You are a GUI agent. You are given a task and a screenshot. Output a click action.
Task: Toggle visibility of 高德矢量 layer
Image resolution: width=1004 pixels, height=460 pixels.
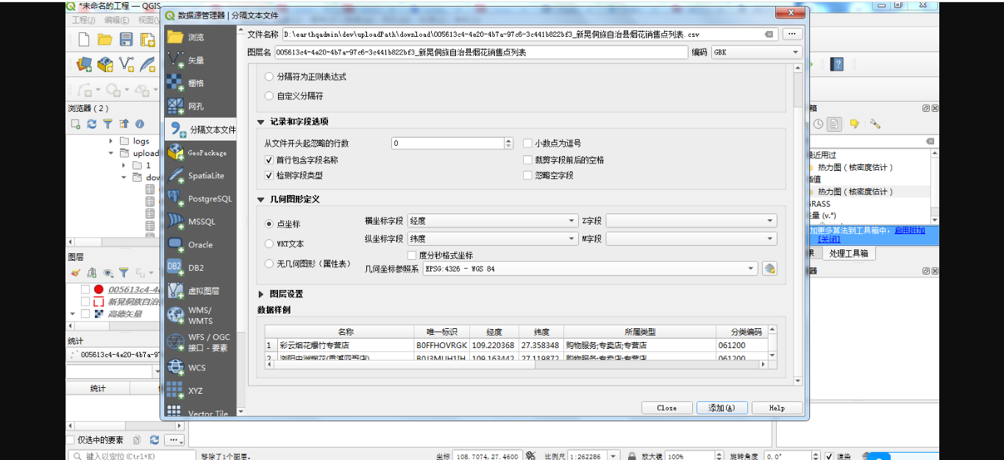(x=85, y=314)
